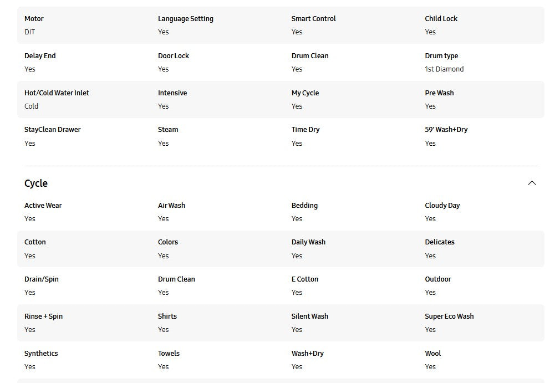Click the Delay End label
560x383 pixels.
tap(40, 56)
